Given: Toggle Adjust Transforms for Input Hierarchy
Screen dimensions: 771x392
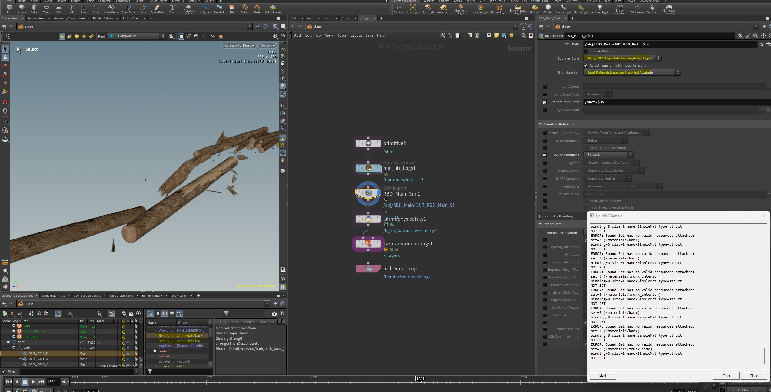Looking at the screenshot, I should pyautogui.click(x=586, y=65).
